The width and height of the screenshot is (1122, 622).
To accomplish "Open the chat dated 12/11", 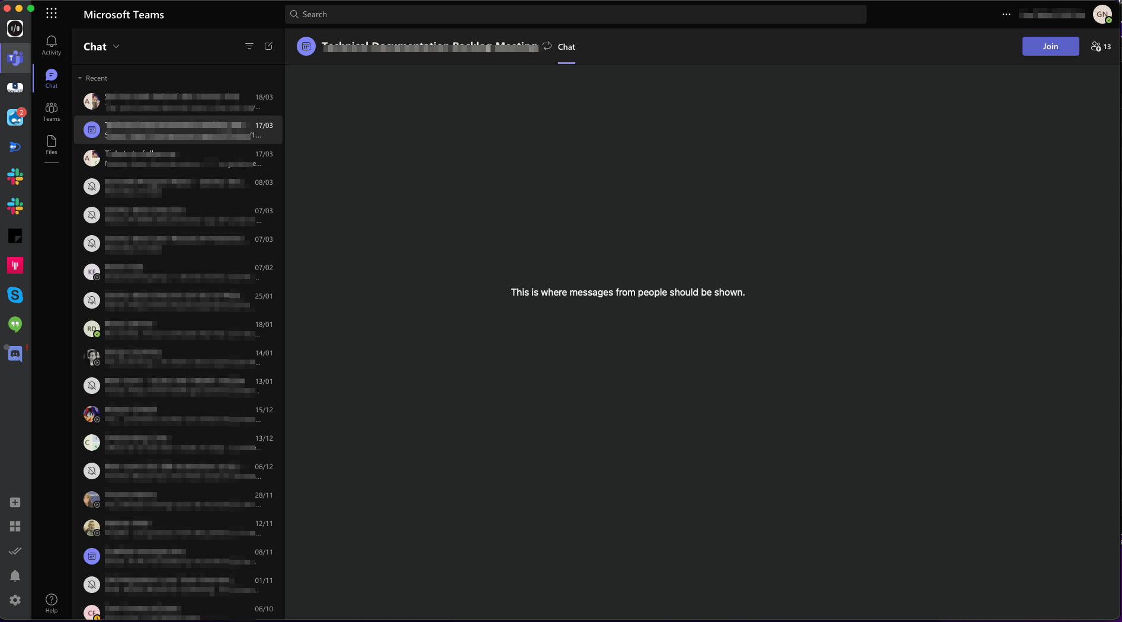I will pos(178,528).
